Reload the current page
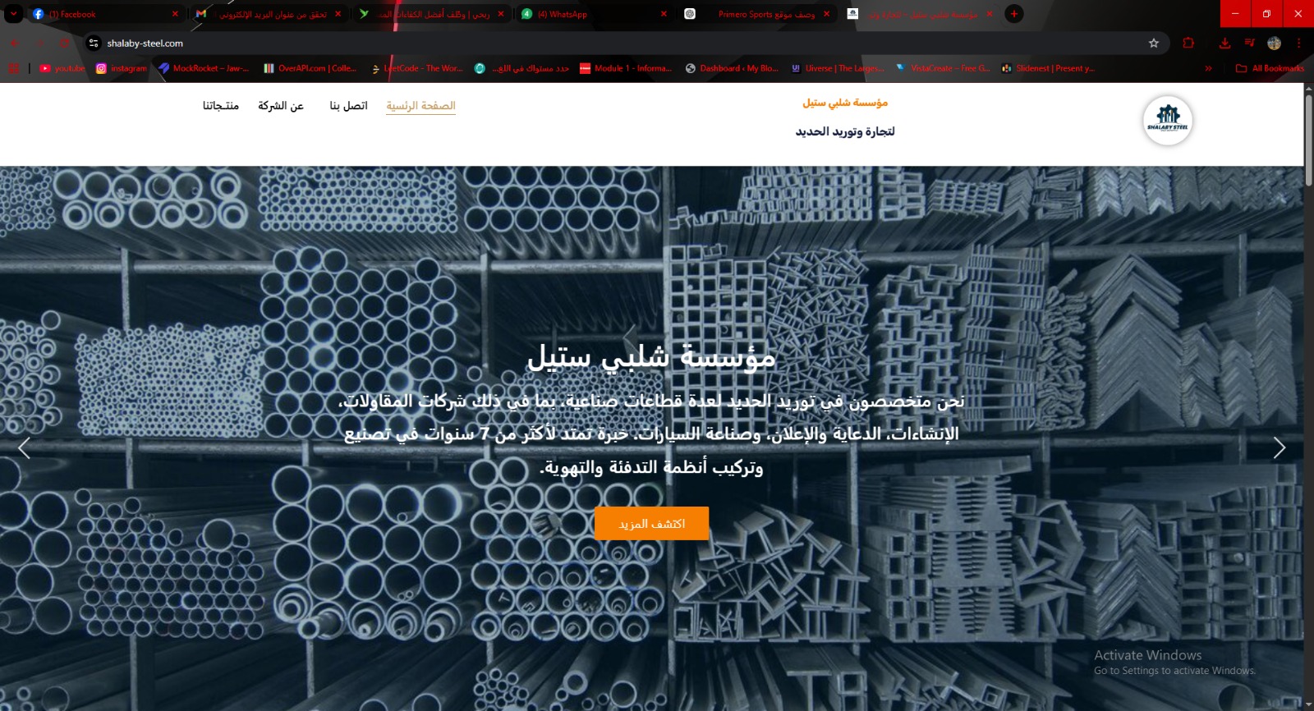The width and height of the screenshot is (1314, 711). point(65,43)
